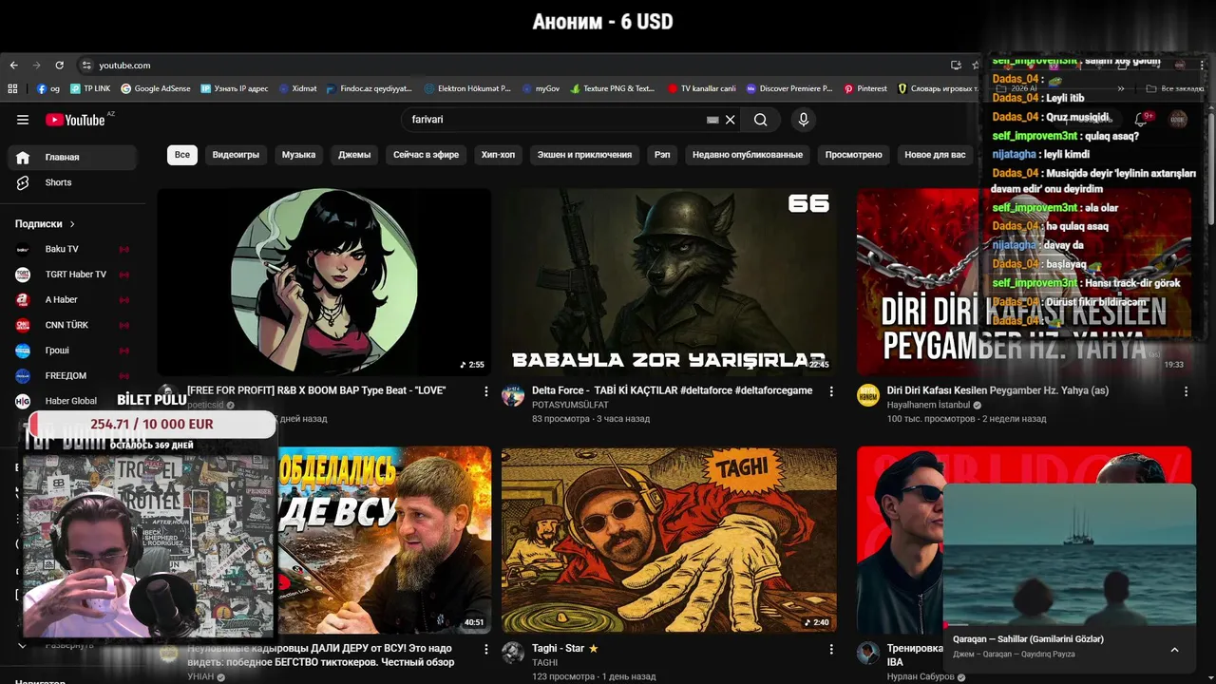Start voice search with microphone icon

pos(804,120)
